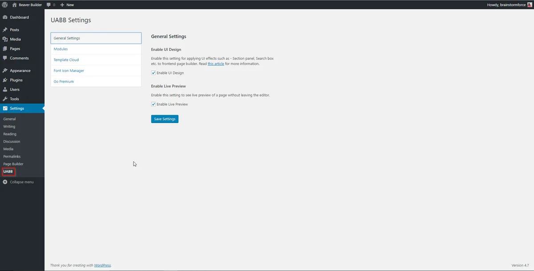Screen dimensions: 534x271
Task: Click the brainstormforce user avatar
Action: 529,4
